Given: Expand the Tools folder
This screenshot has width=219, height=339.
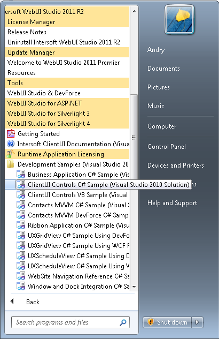Looking at the screenshot, I should tap(67, 83).
